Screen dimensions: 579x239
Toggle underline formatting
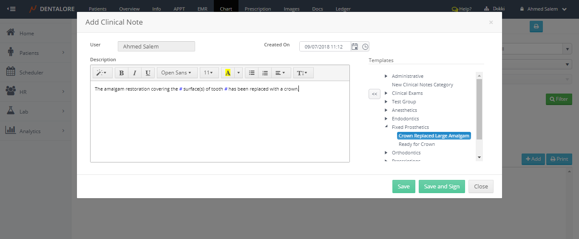pos(148,73)
